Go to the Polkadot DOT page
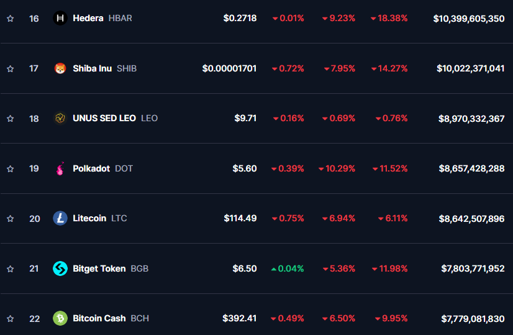 (91, 168)
